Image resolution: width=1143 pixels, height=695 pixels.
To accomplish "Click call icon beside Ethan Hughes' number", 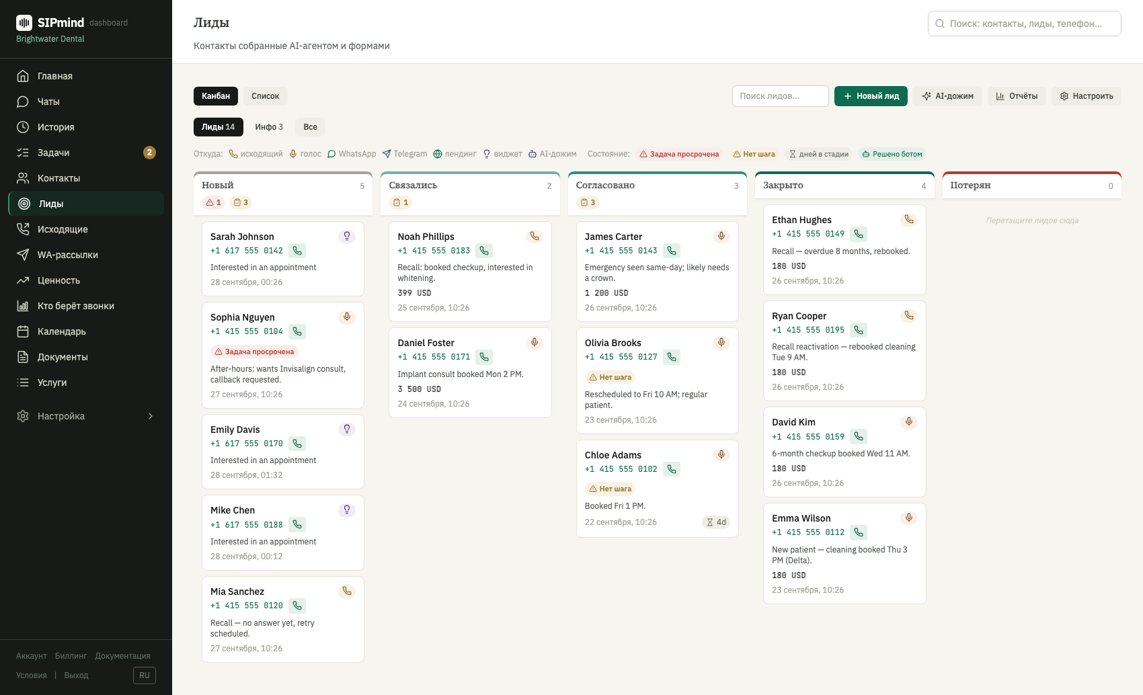I will coord(859,234).
